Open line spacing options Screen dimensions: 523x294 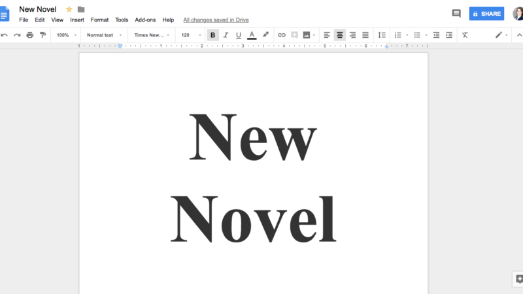point(382,35)
